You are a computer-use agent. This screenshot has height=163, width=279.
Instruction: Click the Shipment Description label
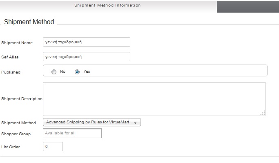[22, 99]
